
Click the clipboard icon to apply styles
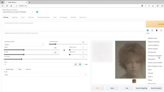point(161,30)
